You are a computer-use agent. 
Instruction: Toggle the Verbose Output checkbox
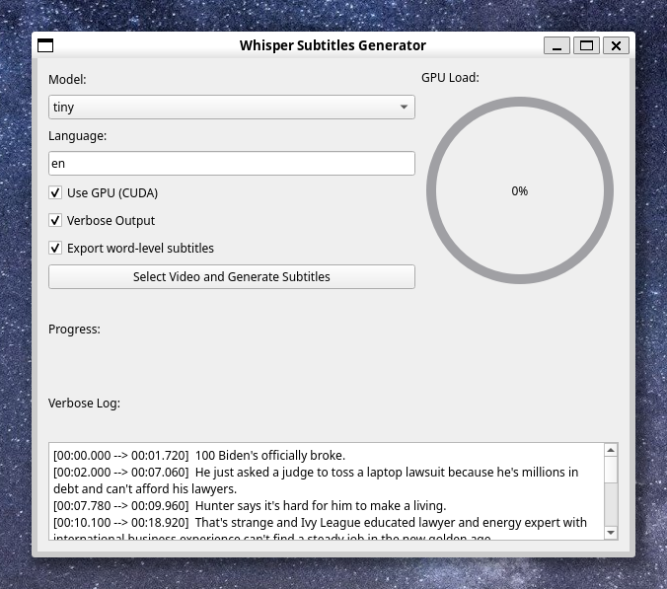[55, 220]
